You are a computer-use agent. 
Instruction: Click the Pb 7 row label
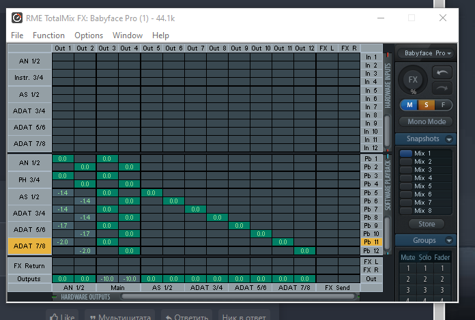click(371, 209)
